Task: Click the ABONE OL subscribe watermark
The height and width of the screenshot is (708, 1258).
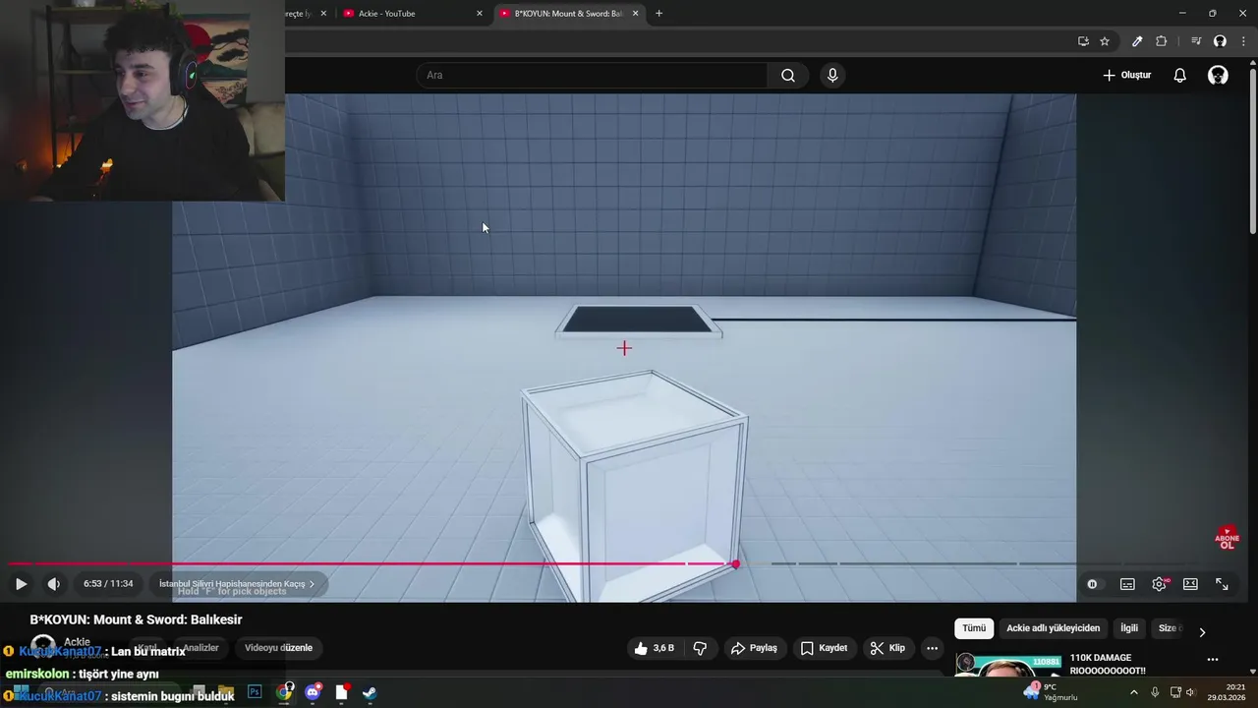Action: [1227, 537]
